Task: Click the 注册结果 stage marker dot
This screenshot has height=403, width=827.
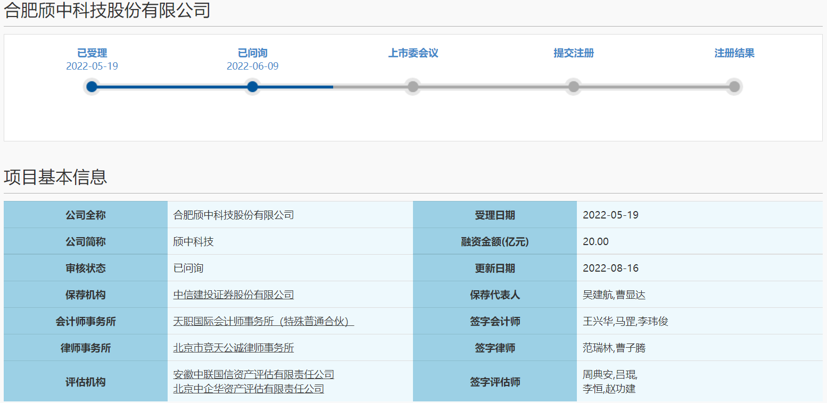Action: 734,87
